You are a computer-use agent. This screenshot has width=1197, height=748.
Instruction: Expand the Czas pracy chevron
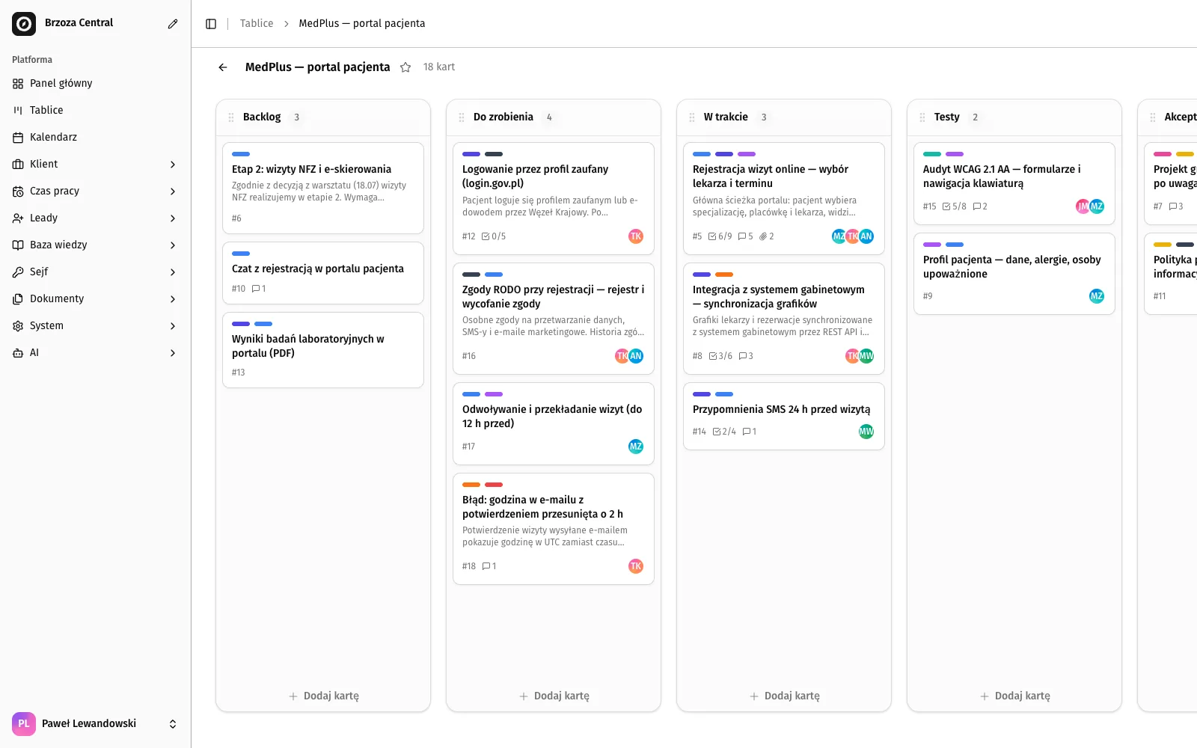click(173, 191)
